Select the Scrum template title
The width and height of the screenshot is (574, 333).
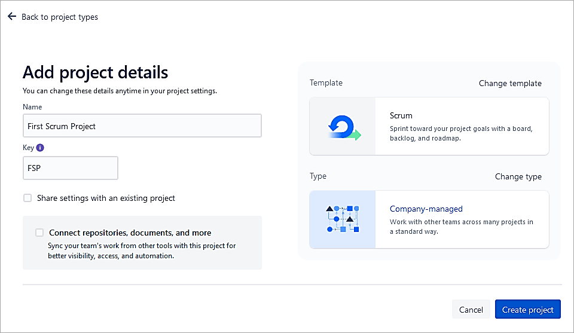(x=401, y=115)
